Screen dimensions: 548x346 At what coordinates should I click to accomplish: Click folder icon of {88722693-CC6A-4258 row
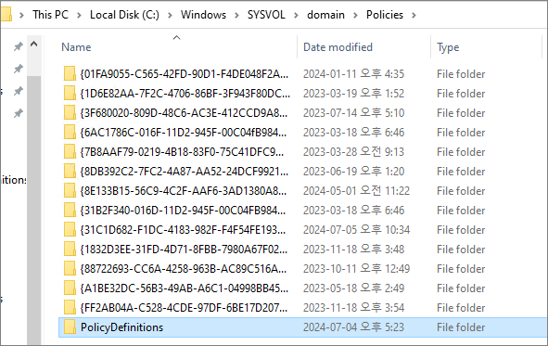pyautogui.click(x=70, y=269)
